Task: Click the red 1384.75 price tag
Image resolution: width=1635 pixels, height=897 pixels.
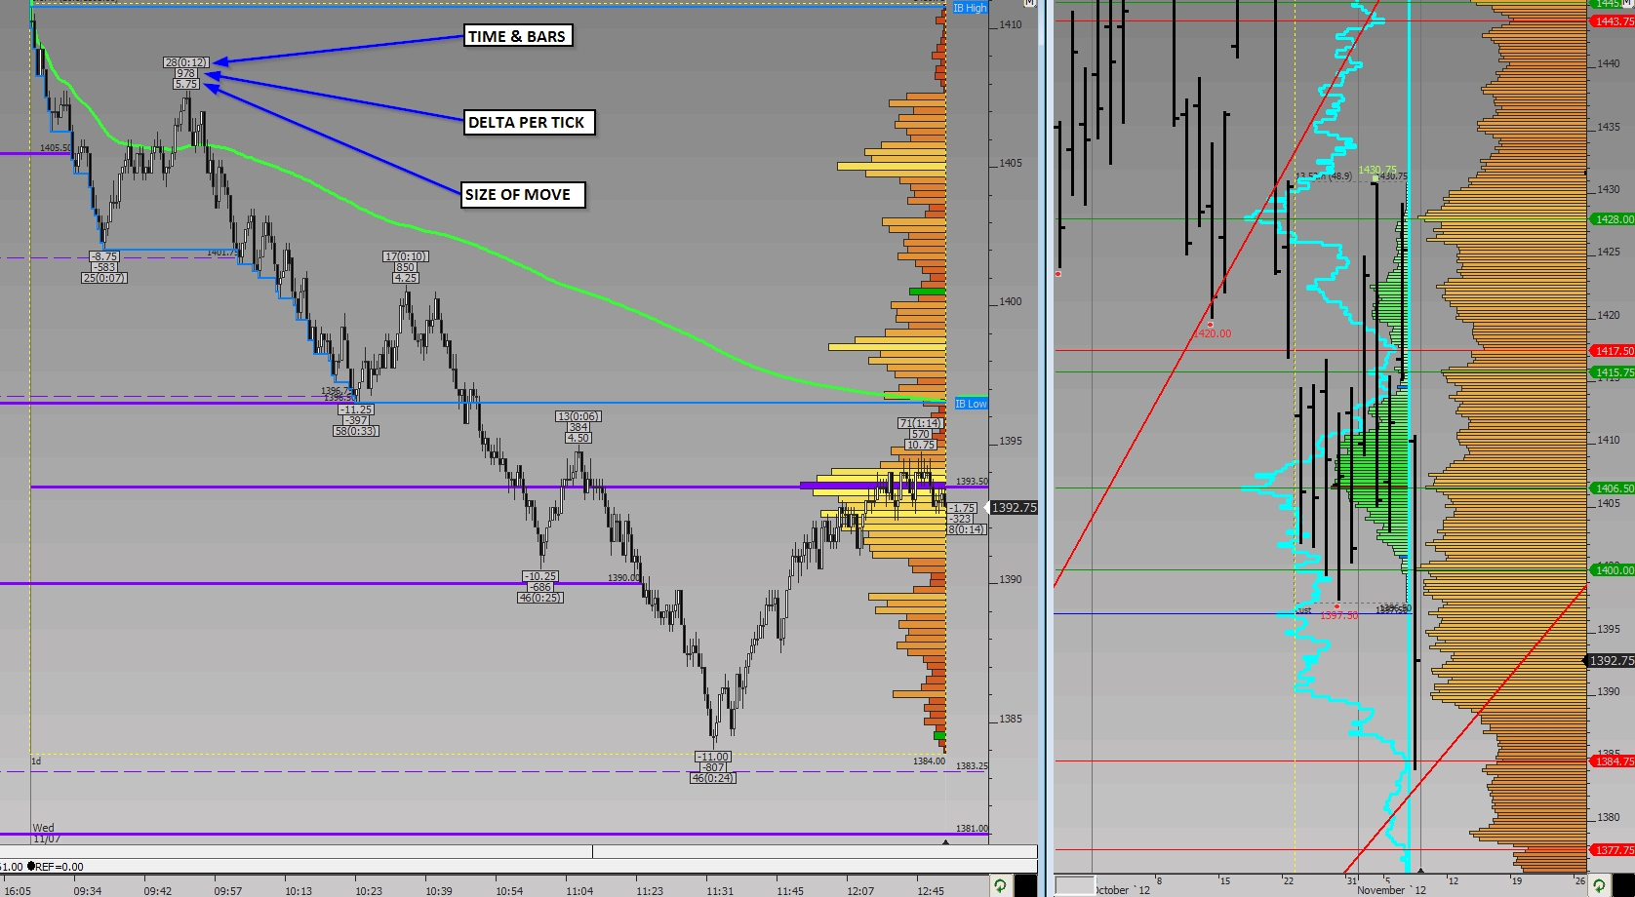Action: pyautogui.click(x=1612, y=761)
